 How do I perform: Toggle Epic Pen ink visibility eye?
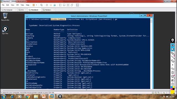point(173,45)
